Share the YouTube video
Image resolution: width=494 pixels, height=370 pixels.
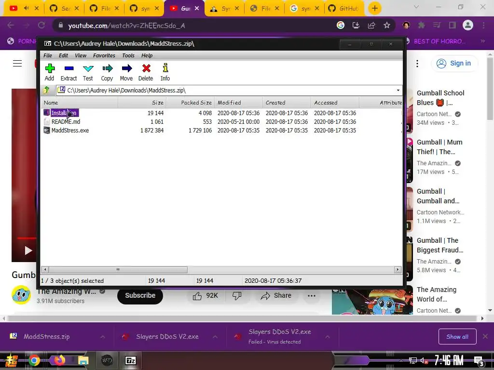276,295
